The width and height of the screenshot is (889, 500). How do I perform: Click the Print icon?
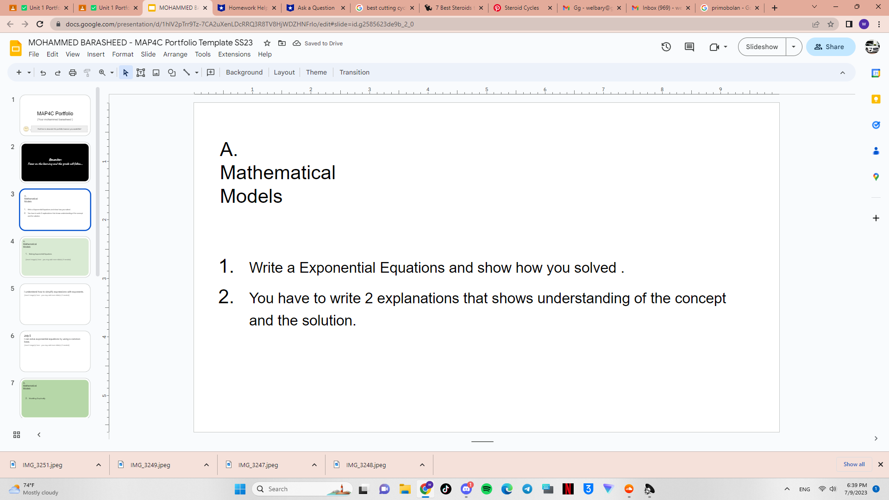coord(73,73)
